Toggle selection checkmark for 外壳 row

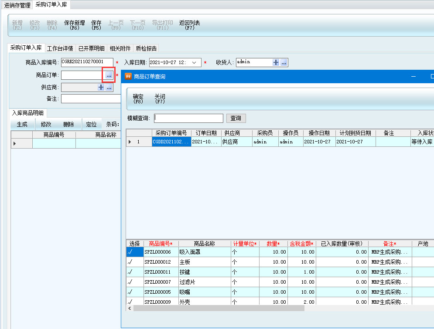pos(135,301)
